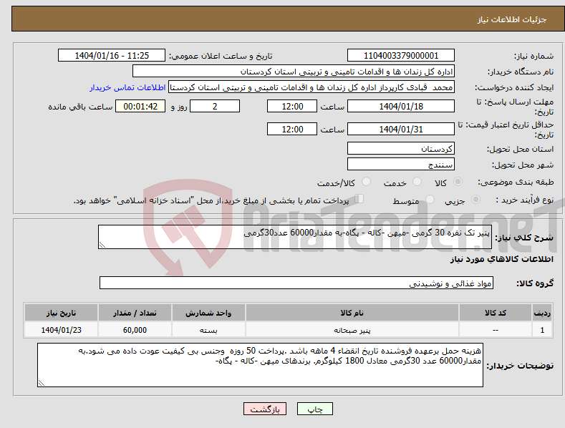Screen dimensions: 565x428
Task: Click the resize handle of the description textarea
Action: (x=102, y=245)
